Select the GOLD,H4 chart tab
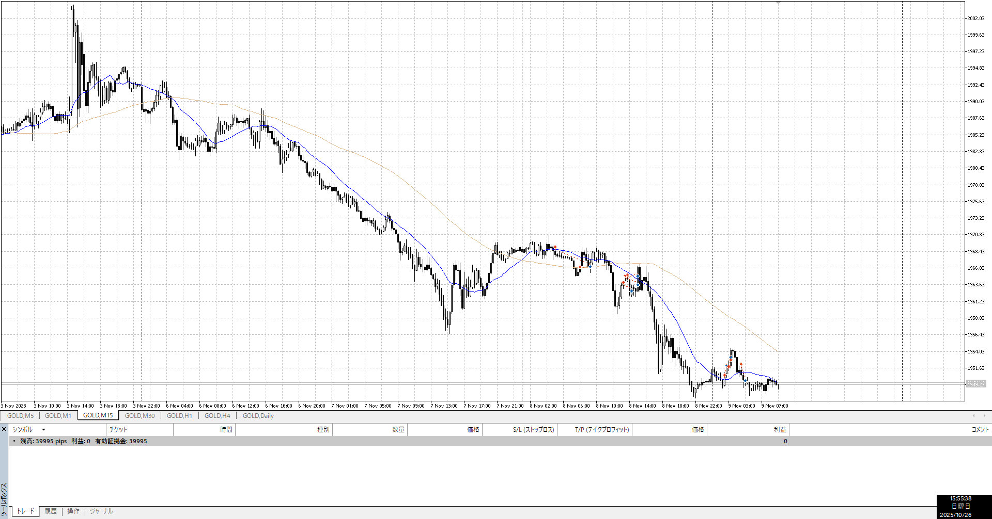 pyautogui.click(x=217, y=416)
